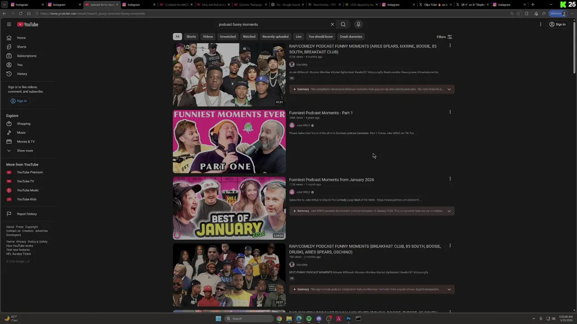Viewport: 577px width, 324px height.
Task: Select the Recently uploaded filter chip
Action: click(275, 36)
